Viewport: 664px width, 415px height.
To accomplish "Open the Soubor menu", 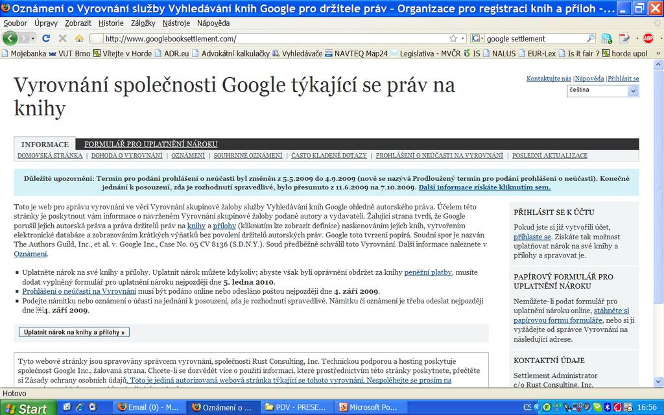I will point(15,23).
